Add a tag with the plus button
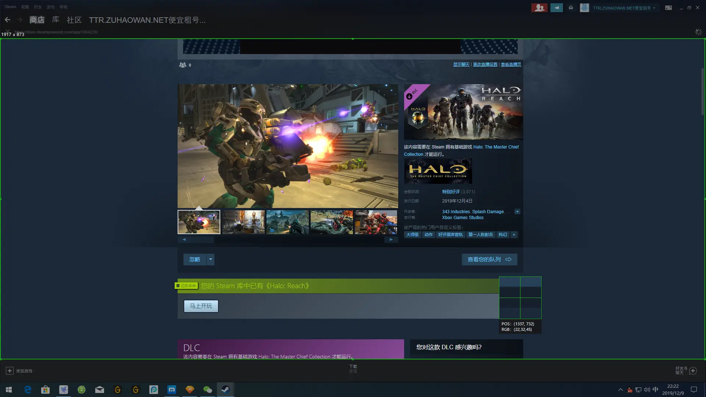This screenshot has height=397, width=706. pos(514,235)
